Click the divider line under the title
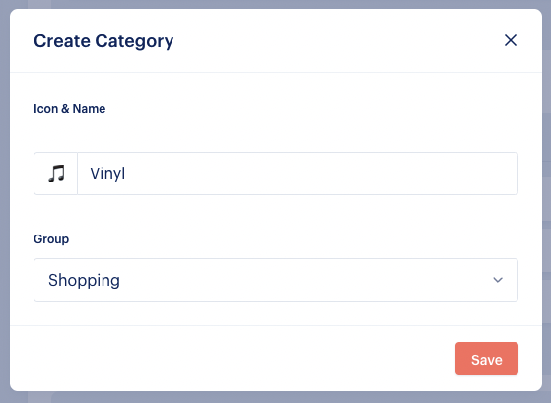Screen dimensions: 551x403 click(276, 72)
